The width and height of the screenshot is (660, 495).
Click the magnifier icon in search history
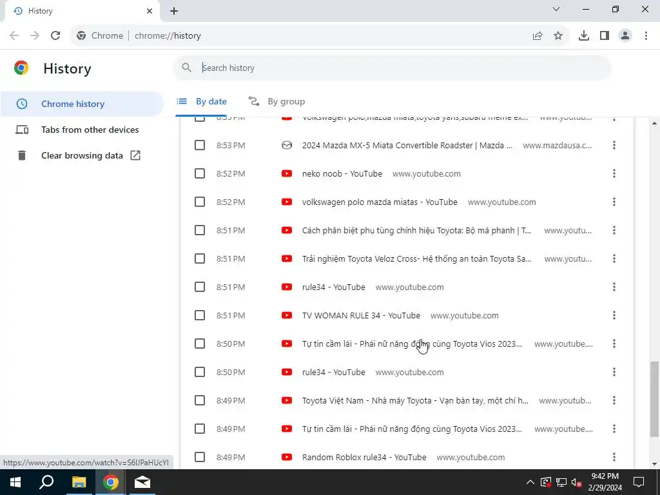point(186,67)
